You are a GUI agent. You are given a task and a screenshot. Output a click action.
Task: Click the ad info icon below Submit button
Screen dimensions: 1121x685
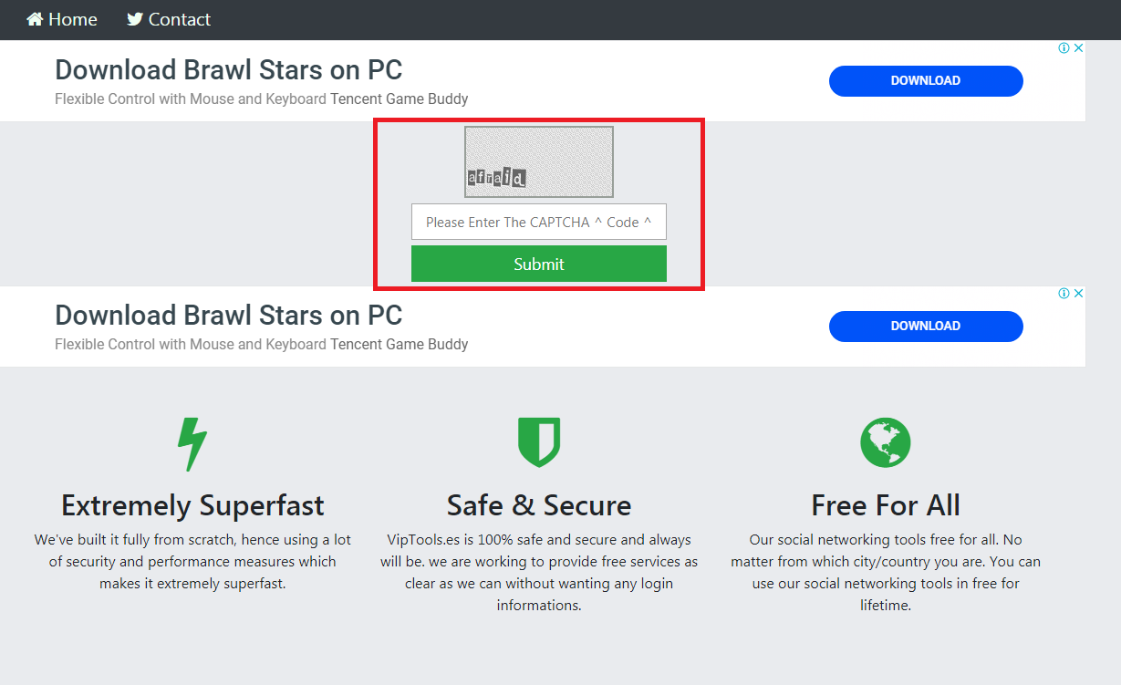[1064, 294]
